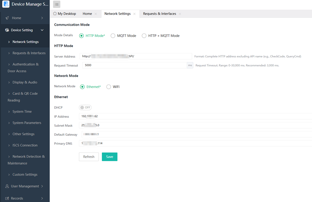
Task: Expand User Management sidebar chevron
Action: pos(42,186)
